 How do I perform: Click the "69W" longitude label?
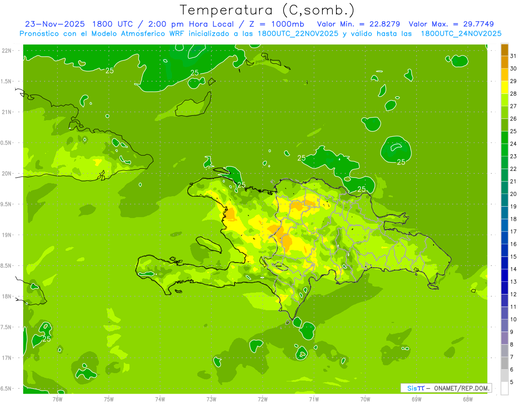click(x=416, y=399)
